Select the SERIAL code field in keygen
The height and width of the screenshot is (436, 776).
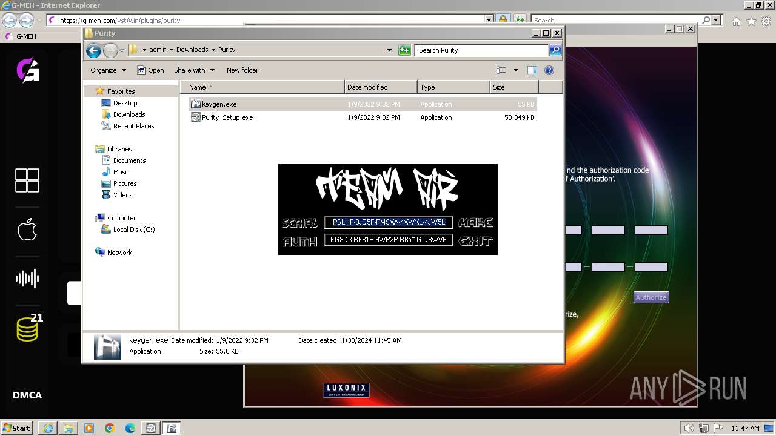pyautogui.click(x=389, y=222)
